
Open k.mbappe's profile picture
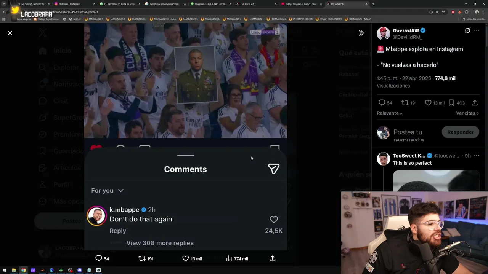(x=96, y=216)
